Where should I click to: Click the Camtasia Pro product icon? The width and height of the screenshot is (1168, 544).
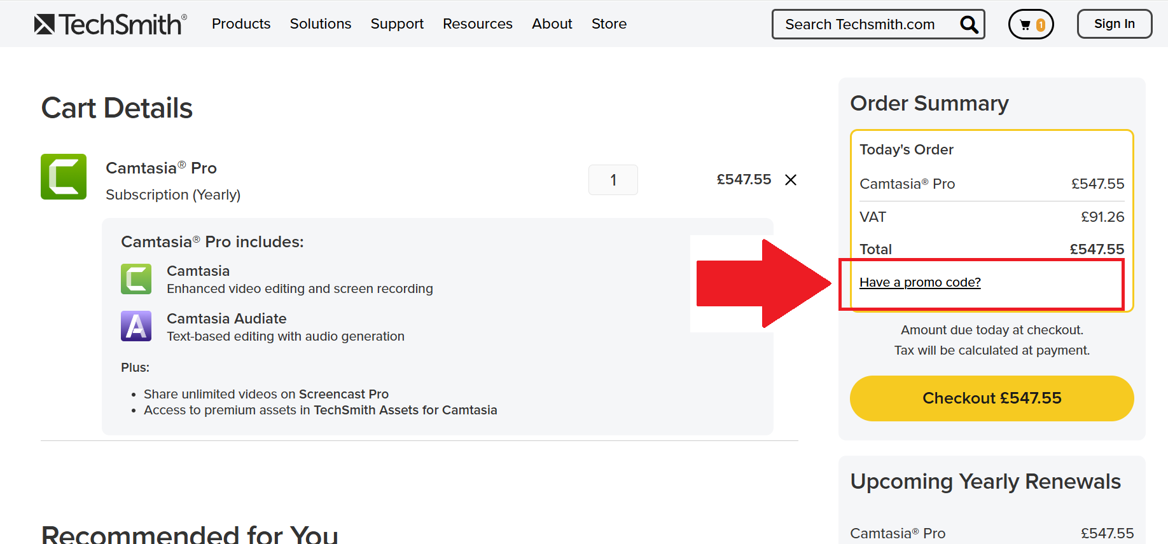click(x=64, y=177)
